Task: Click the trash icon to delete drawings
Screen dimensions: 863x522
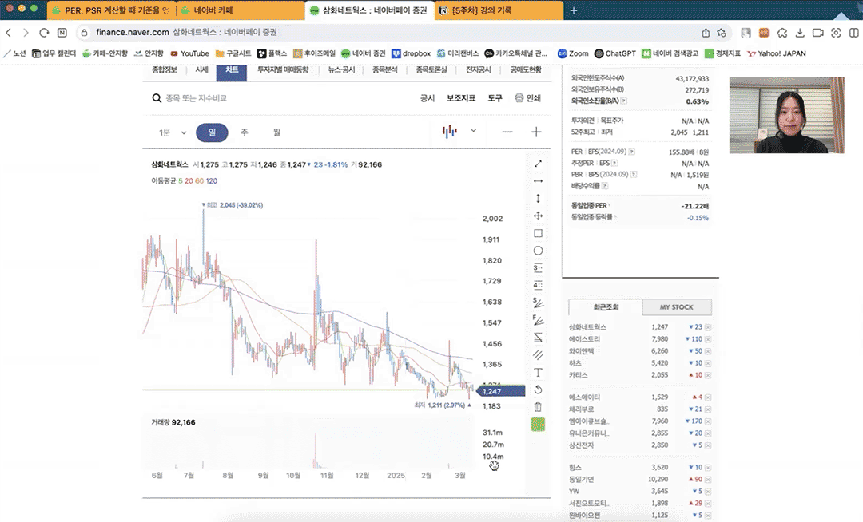Action: coord(538,406)
